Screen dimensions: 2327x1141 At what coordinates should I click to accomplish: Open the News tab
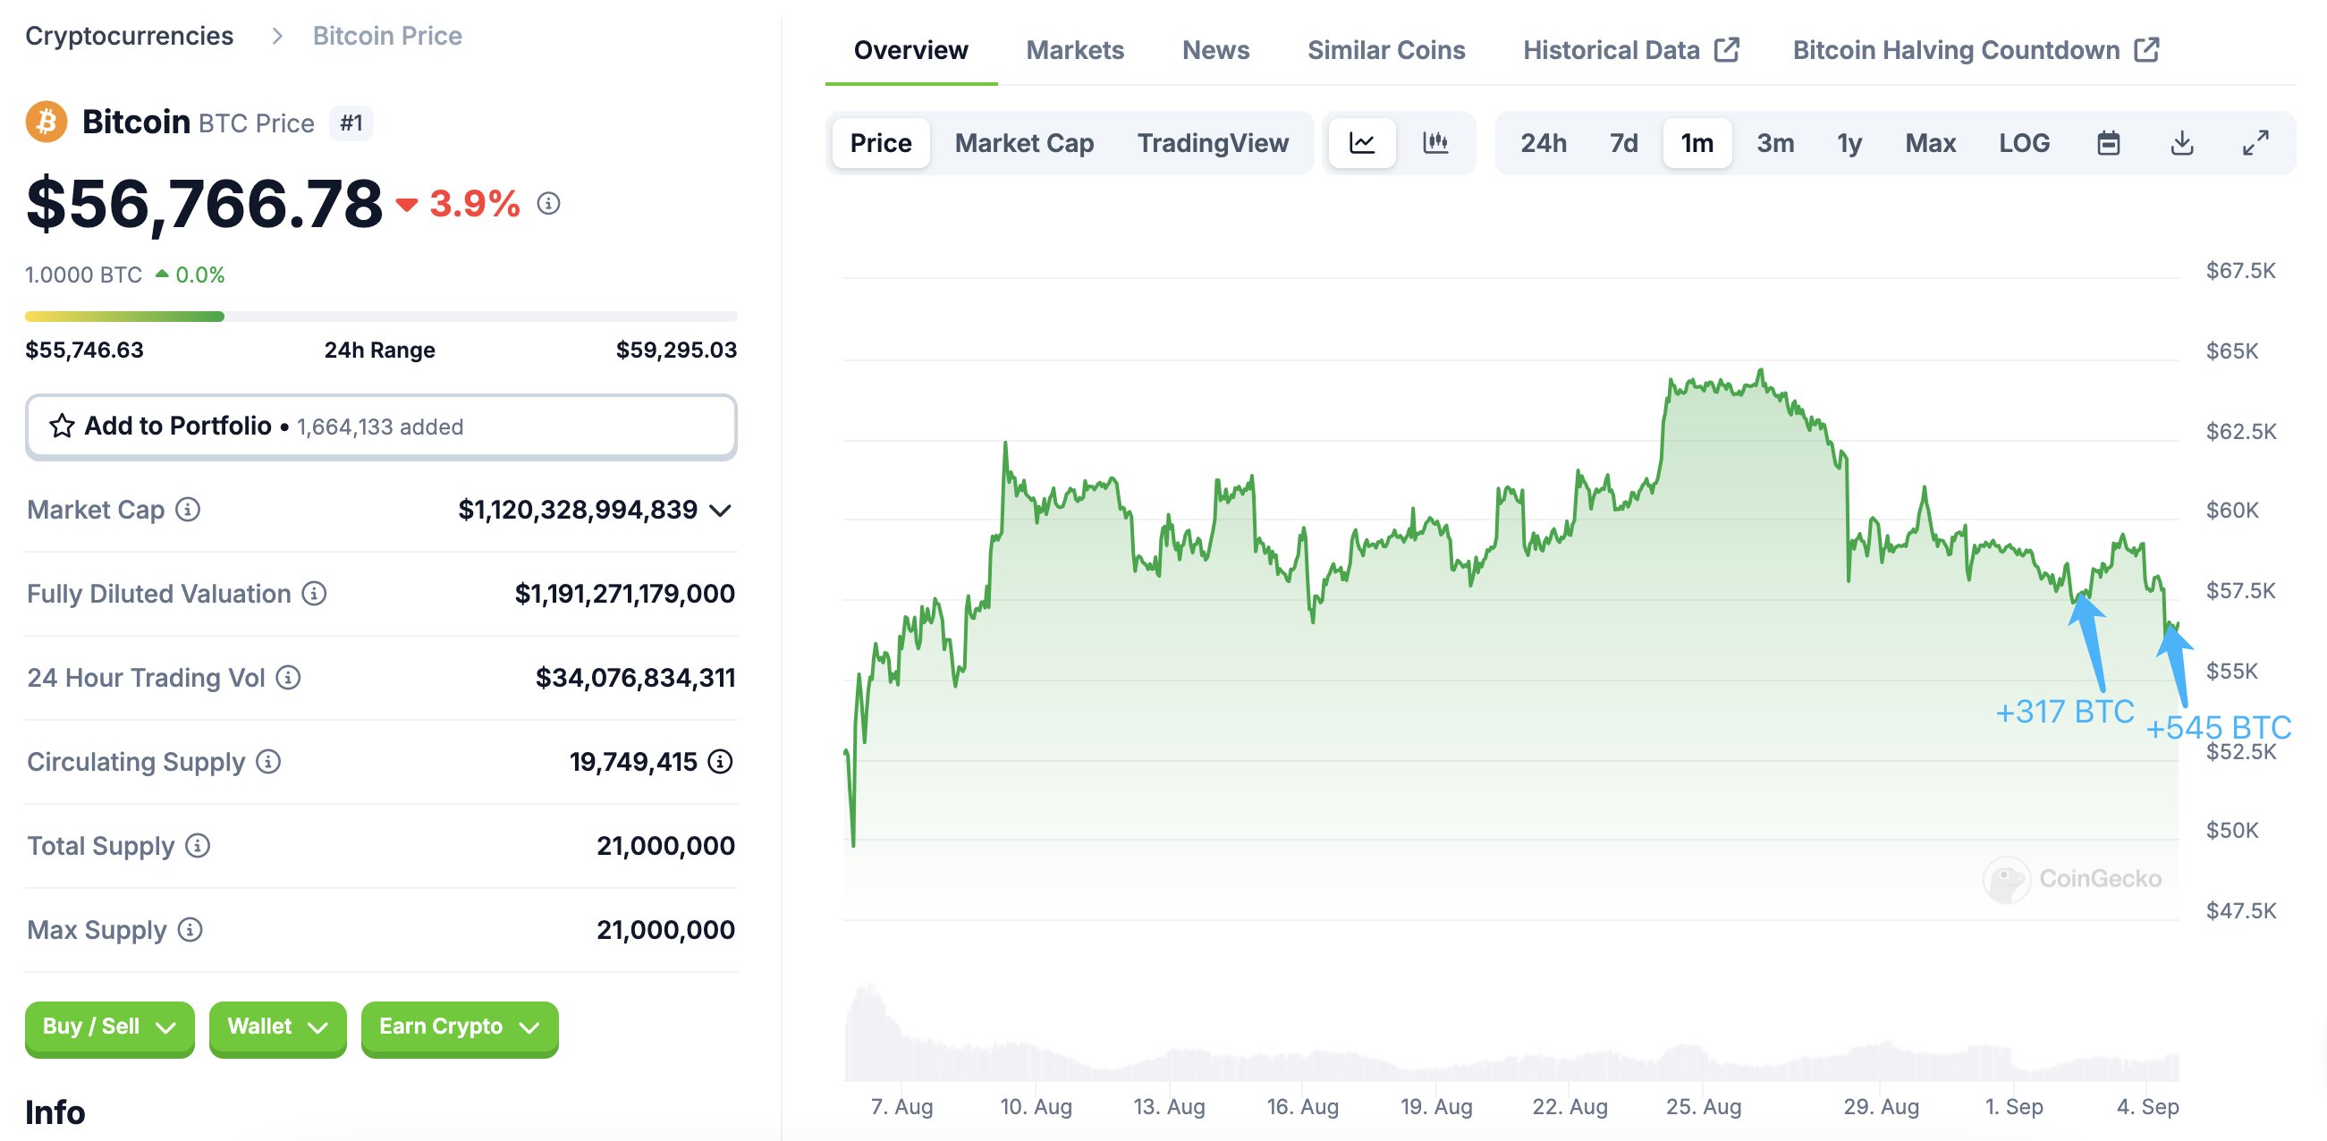tap(1216, 50)
